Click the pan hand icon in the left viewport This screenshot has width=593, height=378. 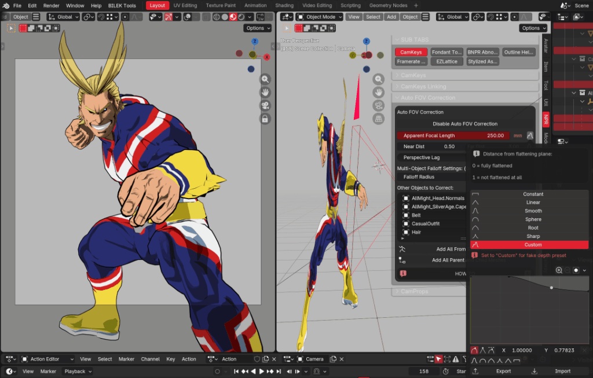[x=265, y=93]
